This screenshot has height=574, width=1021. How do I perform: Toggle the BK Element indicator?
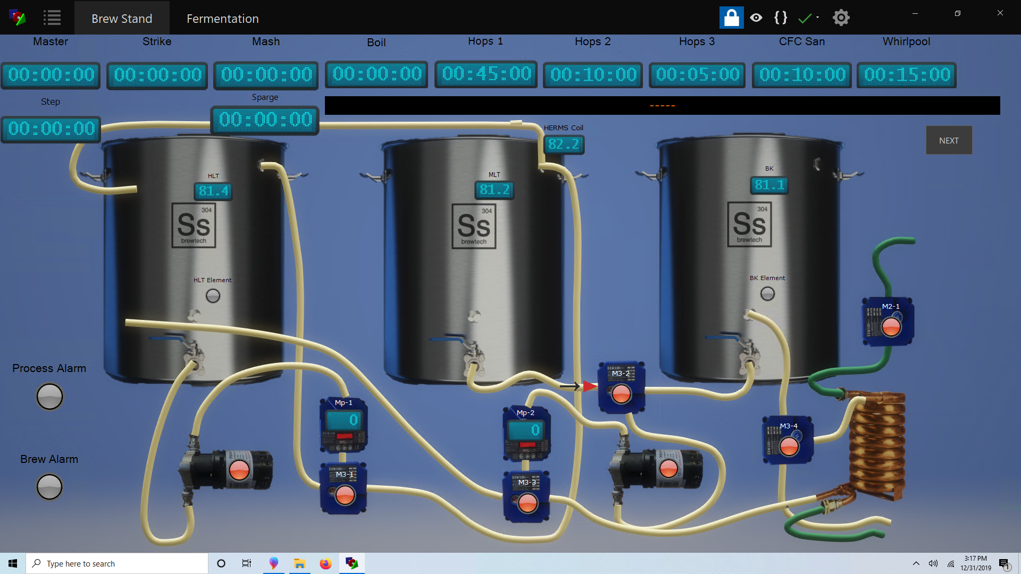pos(767,293)
